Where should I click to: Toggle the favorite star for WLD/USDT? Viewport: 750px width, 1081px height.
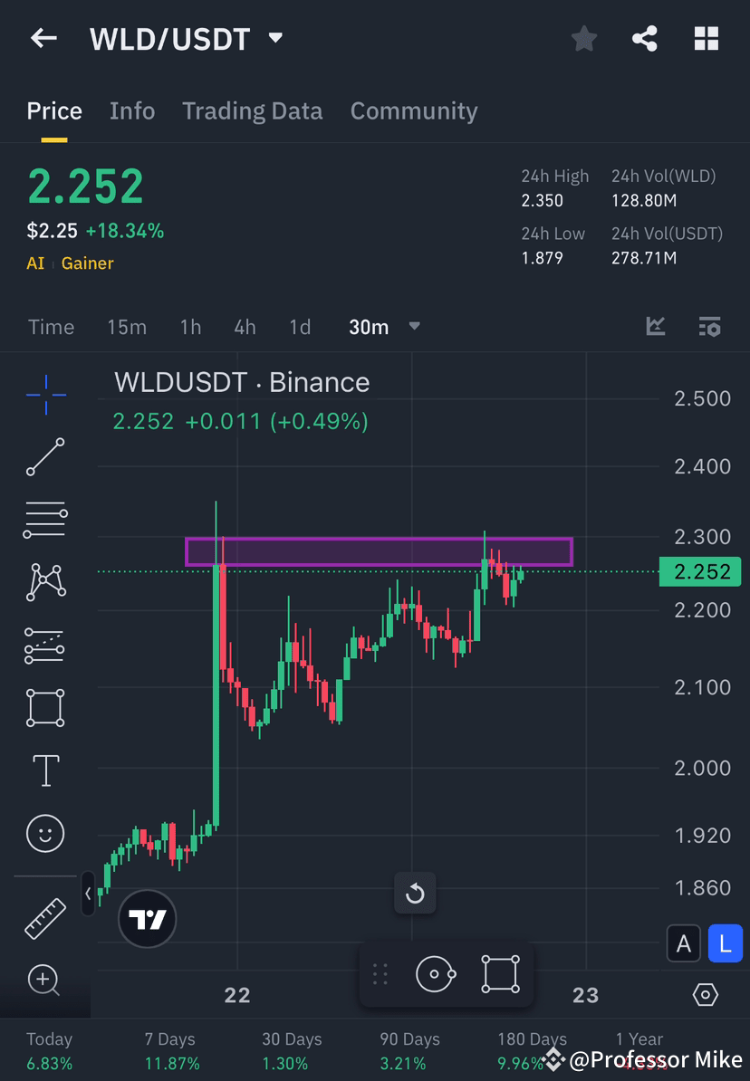pos(583,38)
